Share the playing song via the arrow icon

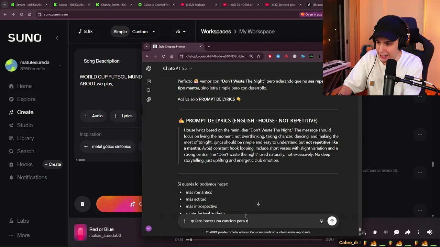pyautogui.click(x=408, y=232)
